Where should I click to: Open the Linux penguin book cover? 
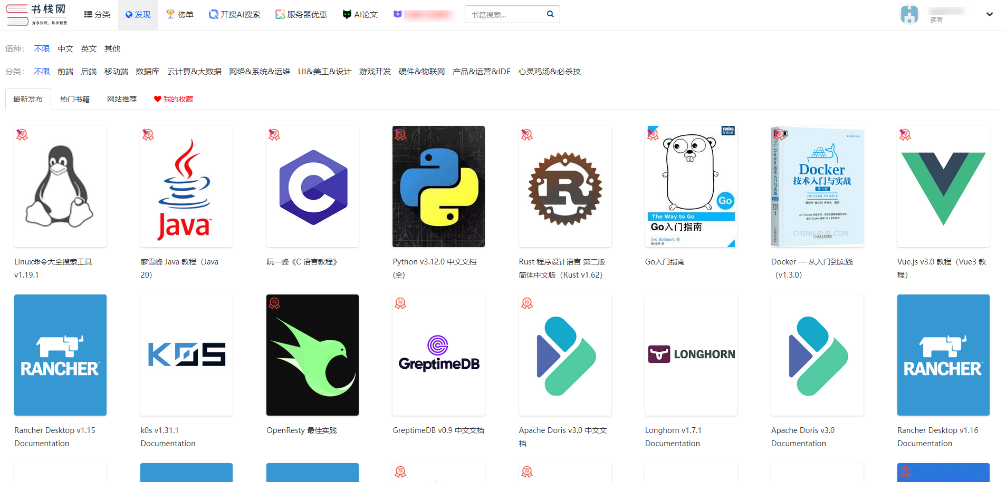tap(60, 186)
